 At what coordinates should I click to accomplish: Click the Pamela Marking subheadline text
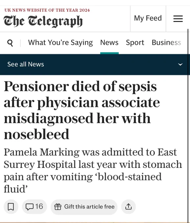[x=93, y=171]
